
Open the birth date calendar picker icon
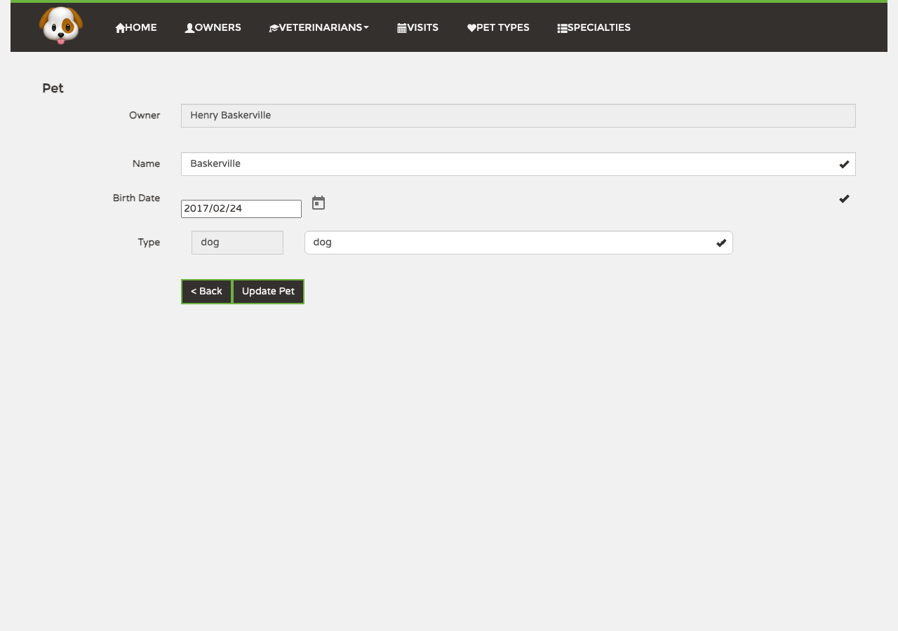click(x=319, y=203)
